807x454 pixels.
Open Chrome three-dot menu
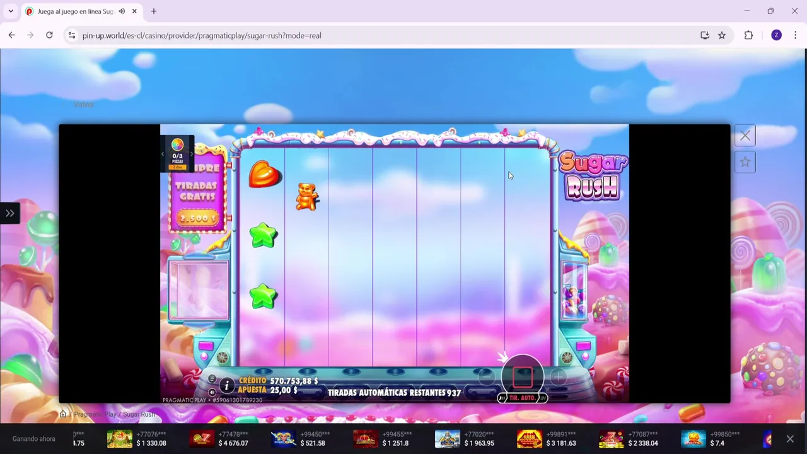tap(795, 35)
